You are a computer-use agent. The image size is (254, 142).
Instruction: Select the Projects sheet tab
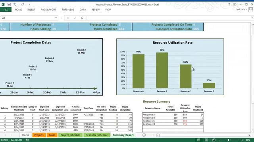click(x=39, y=135)
